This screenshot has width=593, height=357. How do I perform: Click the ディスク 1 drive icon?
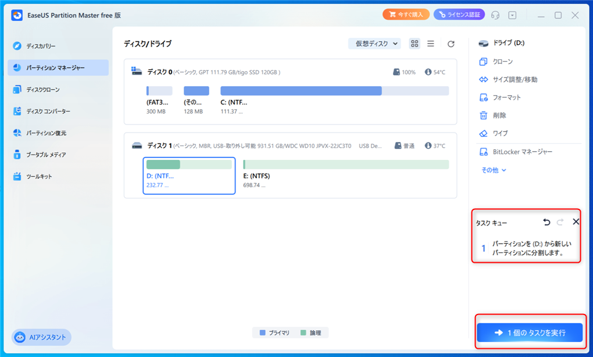137,145
